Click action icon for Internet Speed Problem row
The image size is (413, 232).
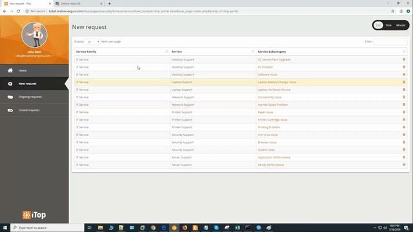[404, 104]
